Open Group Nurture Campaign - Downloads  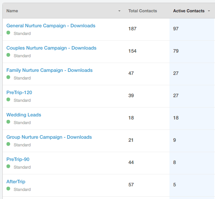49,137
